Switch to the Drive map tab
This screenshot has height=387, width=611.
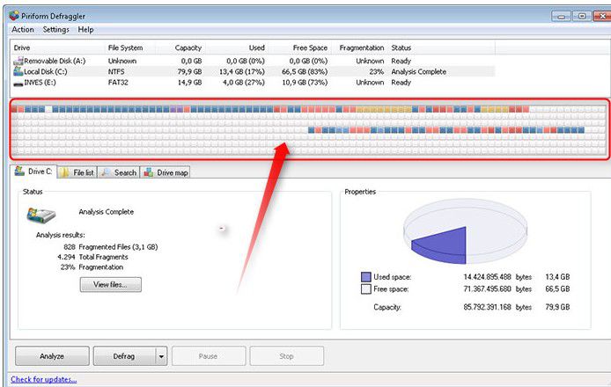point(166,172)
